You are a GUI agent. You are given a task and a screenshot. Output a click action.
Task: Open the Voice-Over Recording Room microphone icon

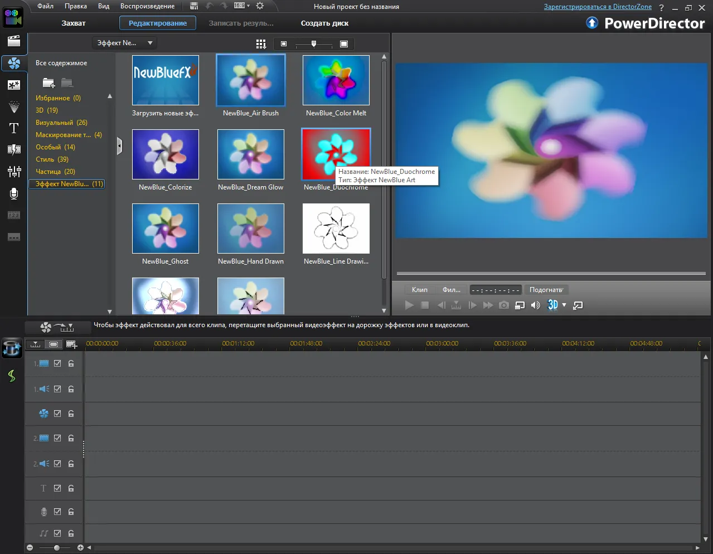coord(14,193)
